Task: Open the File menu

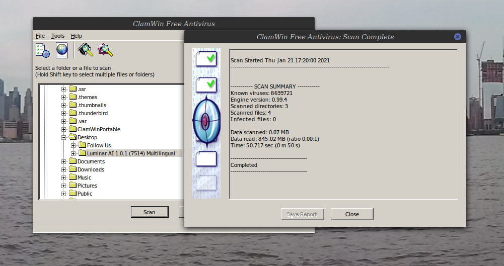Action: (40, 36)
